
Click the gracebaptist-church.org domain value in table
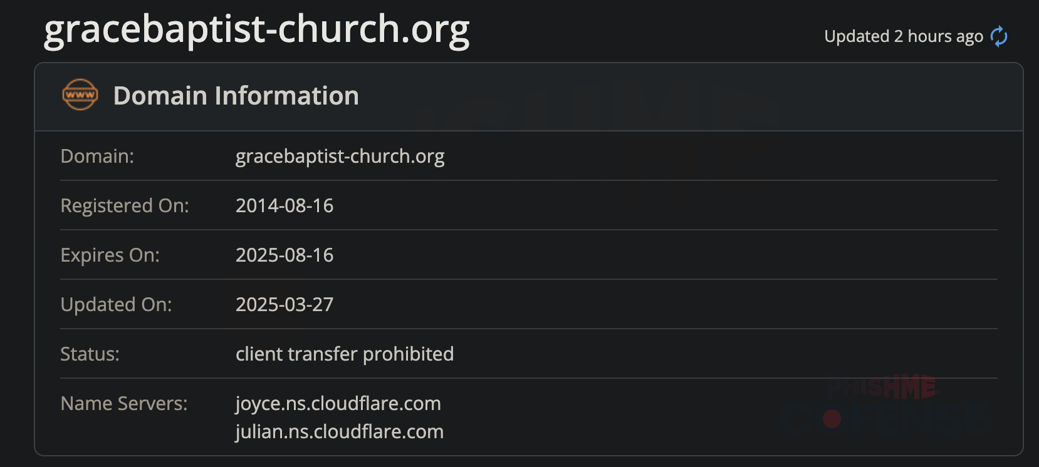pos(340,156)
